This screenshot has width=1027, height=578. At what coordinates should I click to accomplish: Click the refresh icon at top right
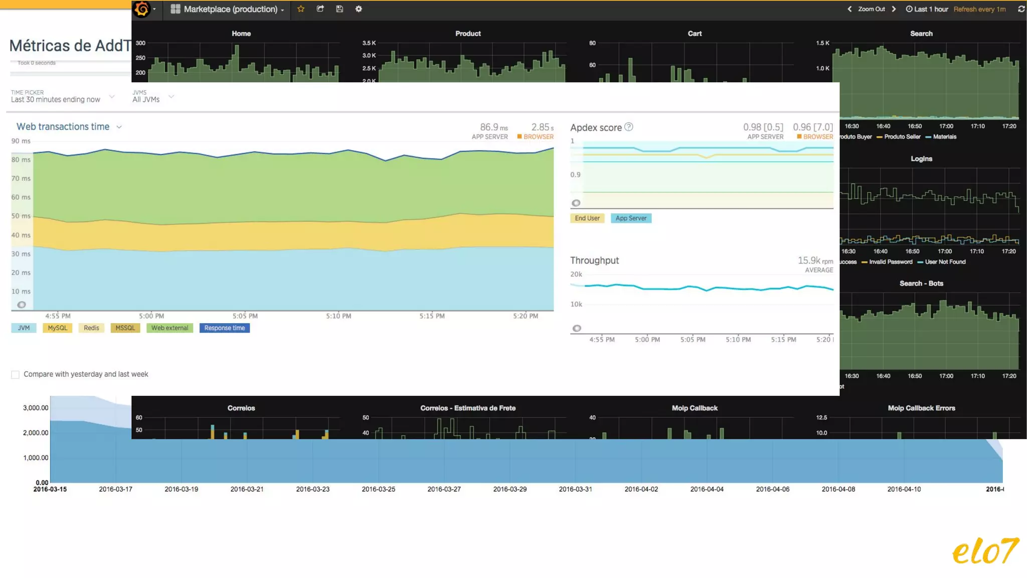click(x=1021, y=9)
